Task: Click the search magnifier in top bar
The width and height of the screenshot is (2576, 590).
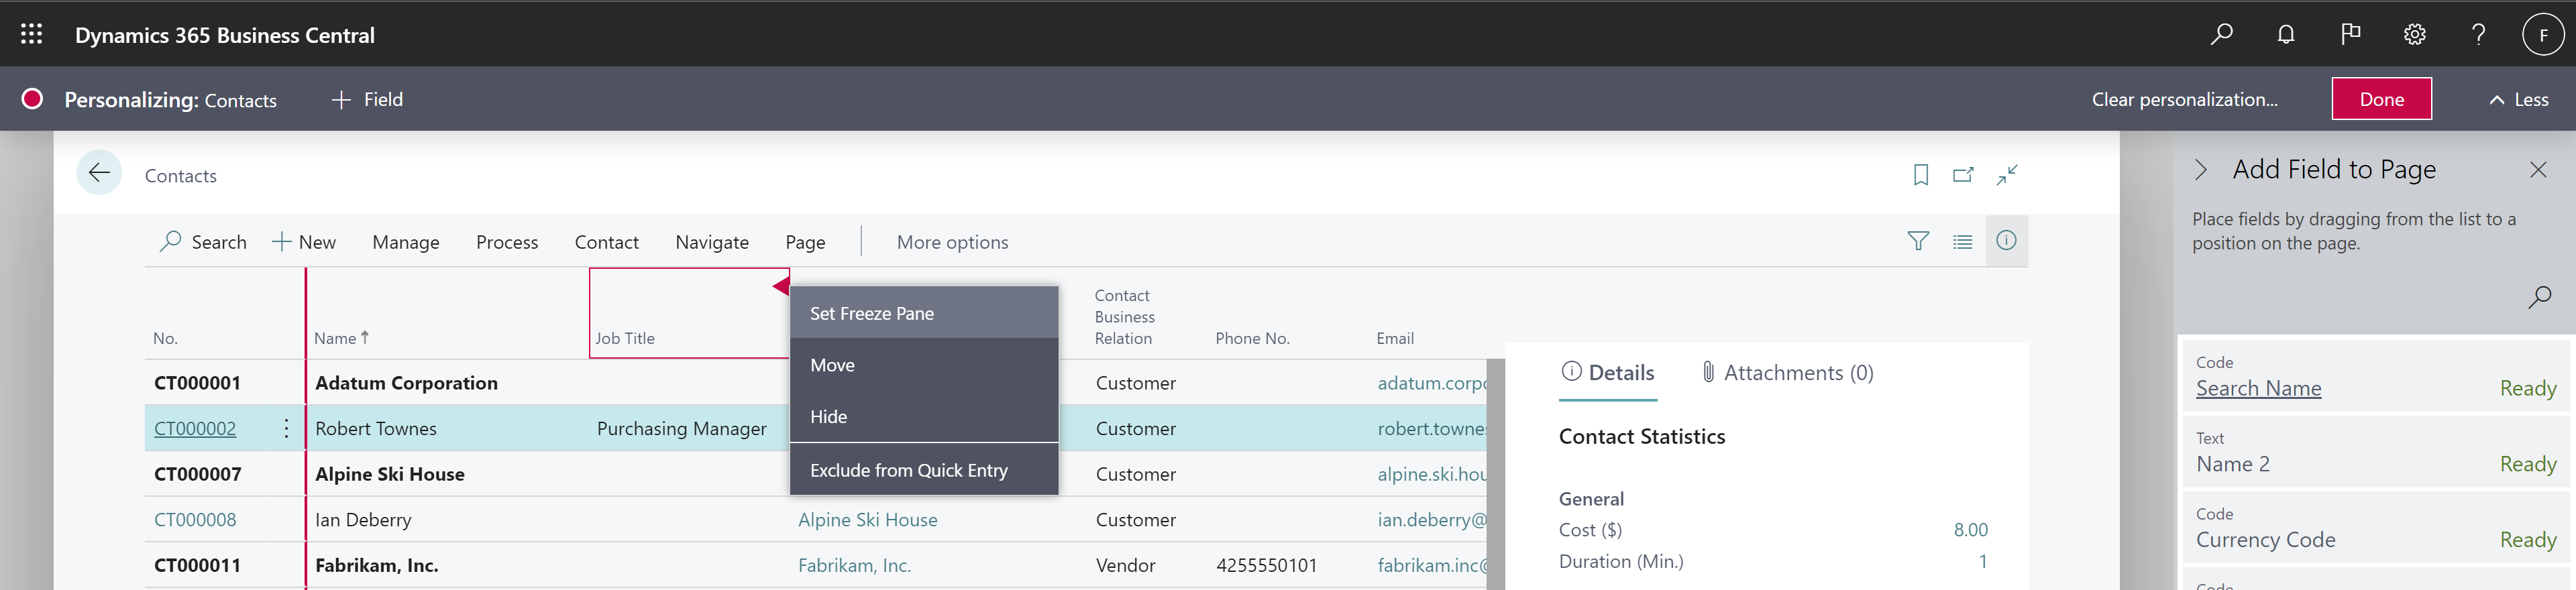Action: pos(2221,35)
